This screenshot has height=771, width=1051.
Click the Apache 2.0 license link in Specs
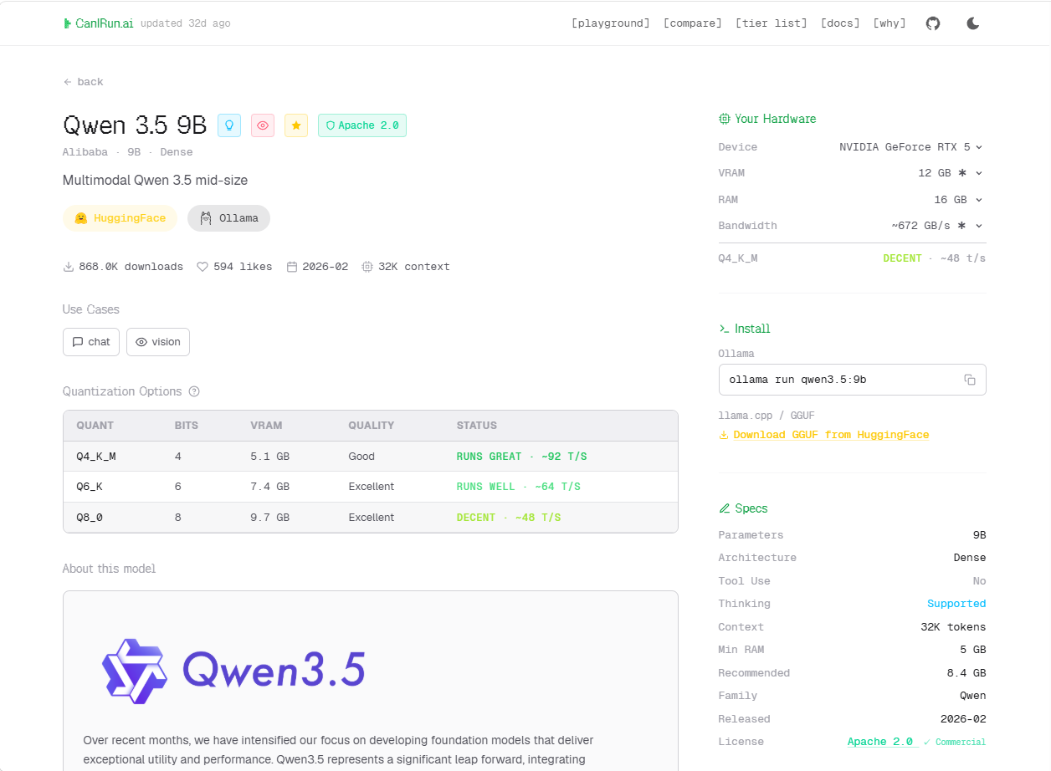[882, 742]
